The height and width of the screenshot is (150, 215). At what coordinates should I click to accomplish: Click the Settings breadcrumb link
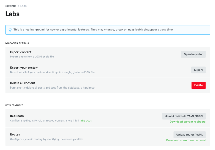[11, 6]
